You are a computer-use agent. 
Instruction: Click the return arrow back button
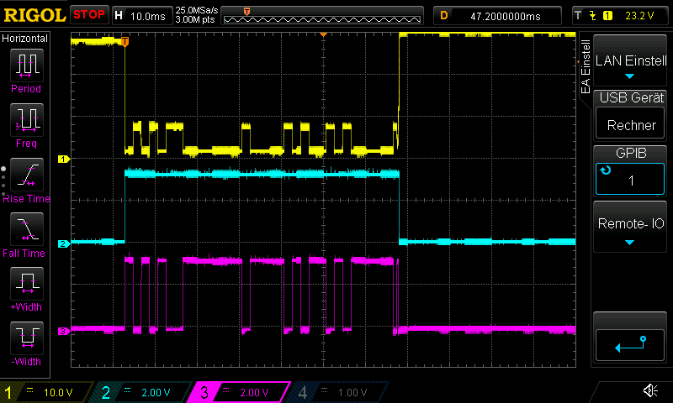tap(630, 345)
